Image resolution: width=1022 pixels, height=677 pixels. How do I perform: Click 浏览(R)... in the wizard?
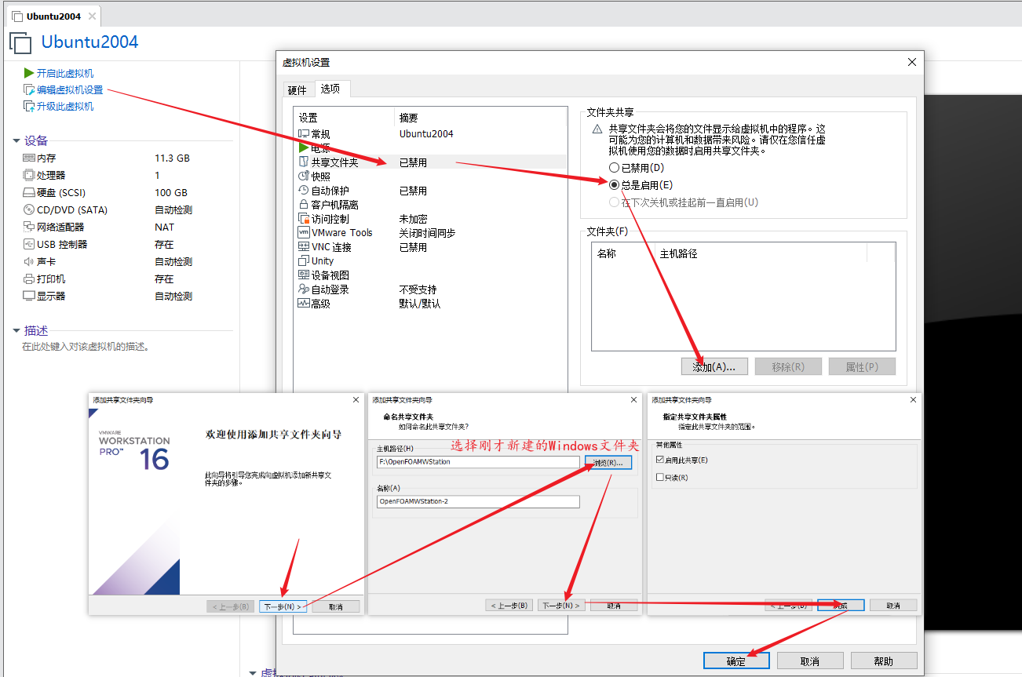(x=608, y=463)
